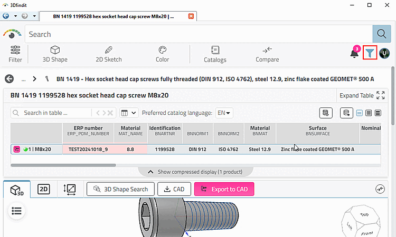Click Export to CAD button
Screen dimensions: 396x237
[224, 189]
